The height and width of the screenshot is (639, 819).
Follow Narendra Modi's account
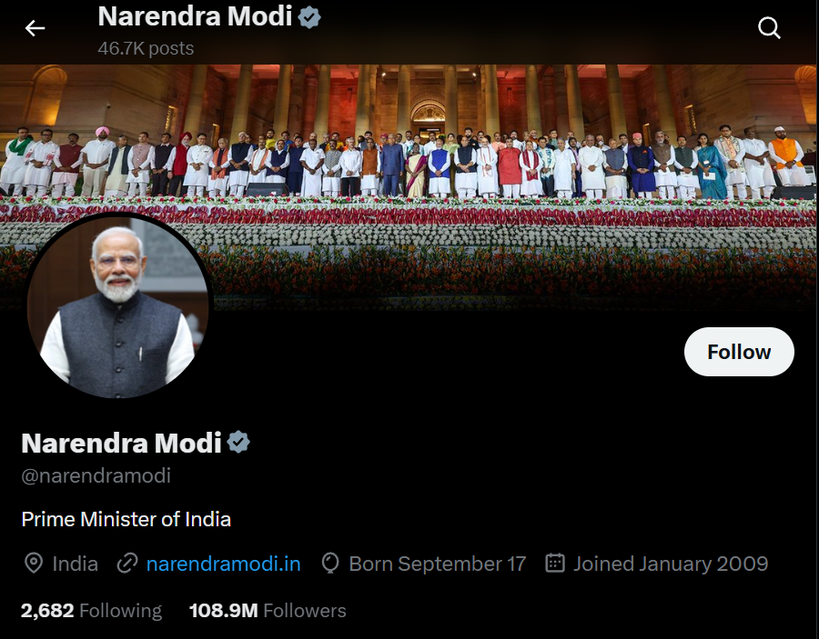click(x=739, y=352)
